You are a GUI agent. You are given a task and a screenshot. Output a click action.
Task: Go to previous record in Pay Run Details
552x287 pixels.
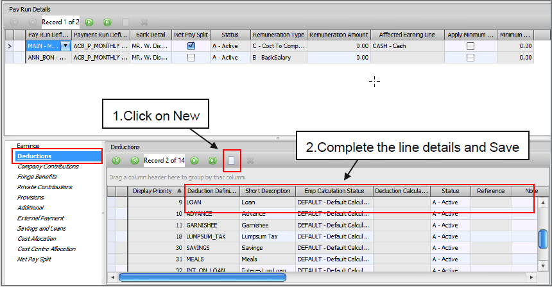tap(32, 22)
